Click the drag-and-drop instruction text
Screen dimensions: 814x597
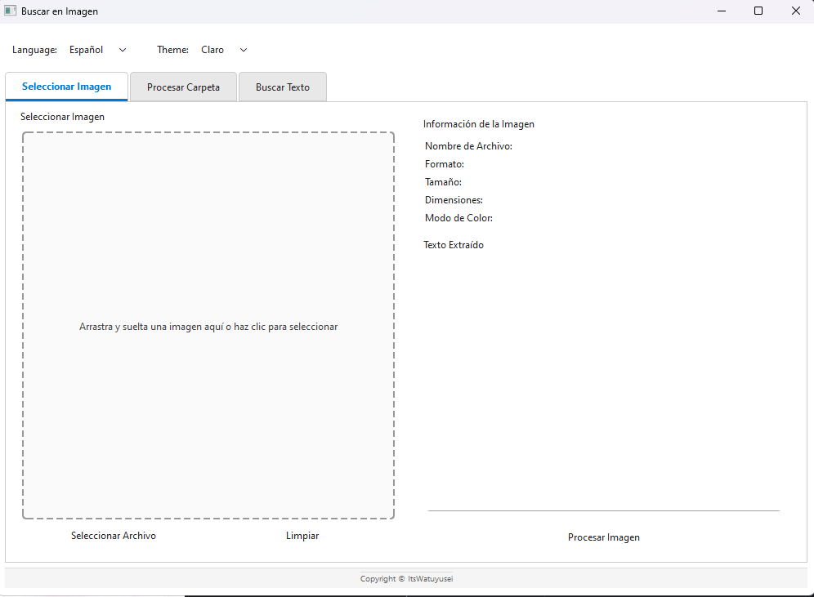pyautogui.click(x=208, y=326)
